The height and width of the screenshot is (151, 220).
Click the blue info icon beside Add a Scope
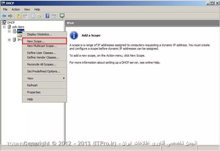click(x=74, y=35)
